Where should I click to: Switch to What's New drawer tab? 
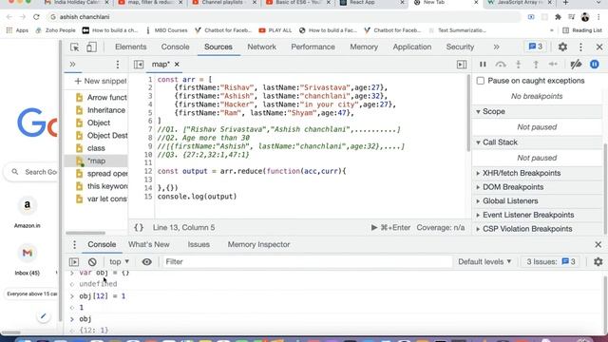coord(149,245)
